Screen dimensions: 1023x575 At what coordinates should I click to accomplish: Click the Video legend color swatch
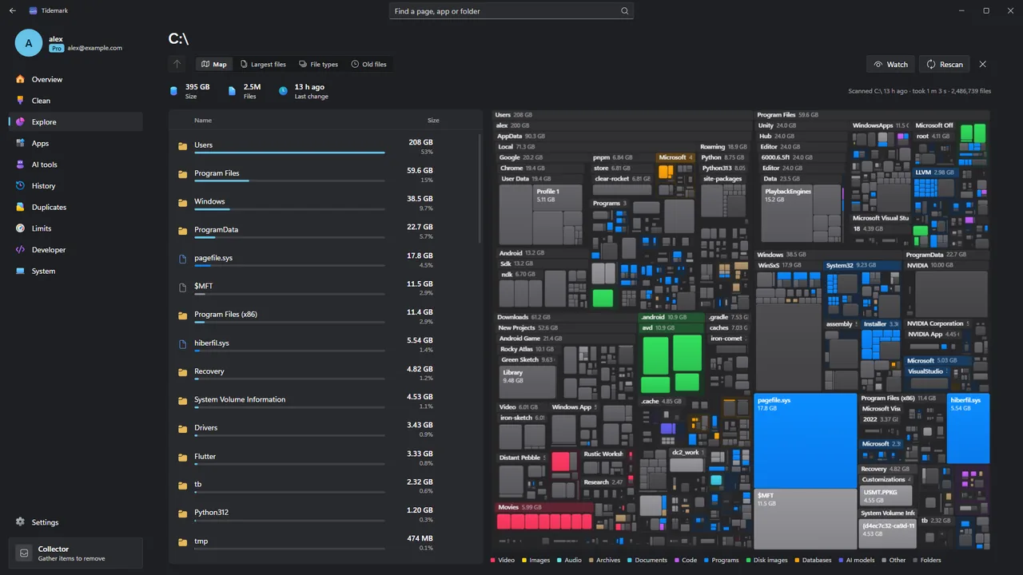tap(493, 560)
